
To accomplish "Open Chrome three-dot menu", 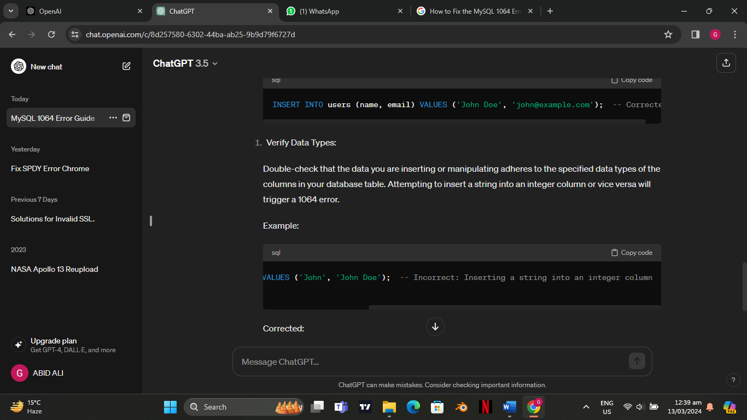I will 734,34.
